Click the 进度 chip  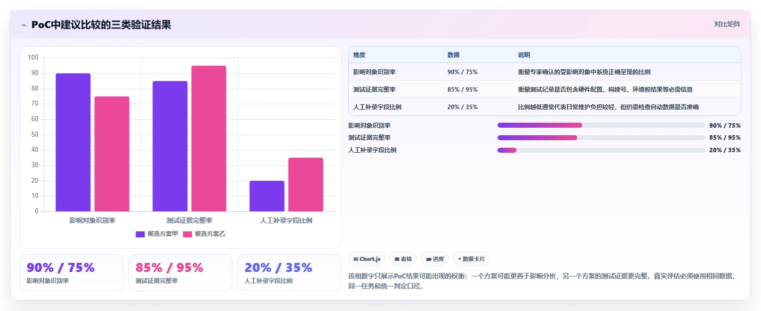click(x=435, y=259)
